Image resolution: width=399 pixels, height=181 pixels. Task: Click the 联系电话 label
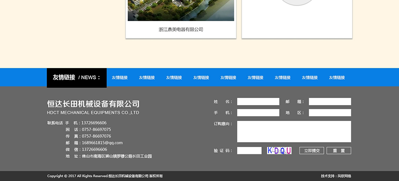point(55,123)
